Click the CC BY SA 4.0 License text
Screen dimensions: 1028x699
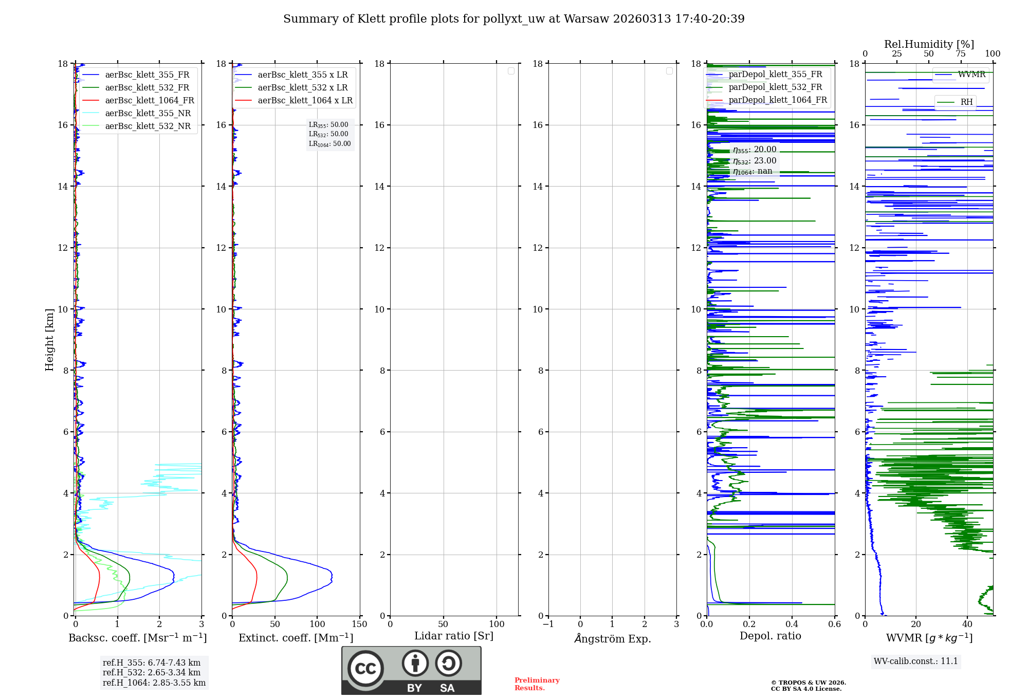(806, 689)
